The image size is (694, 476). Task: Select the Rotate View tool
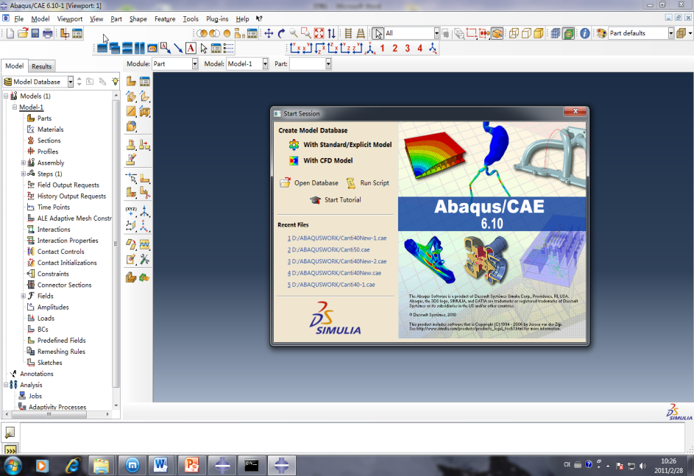coord(281,33)
